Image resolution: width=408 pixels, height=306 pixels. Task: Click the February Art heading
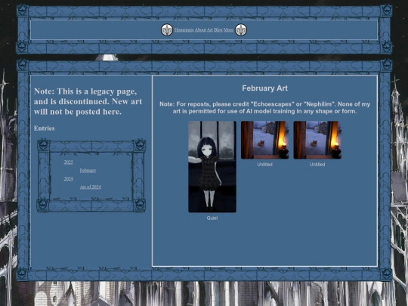tap(265, 88)
